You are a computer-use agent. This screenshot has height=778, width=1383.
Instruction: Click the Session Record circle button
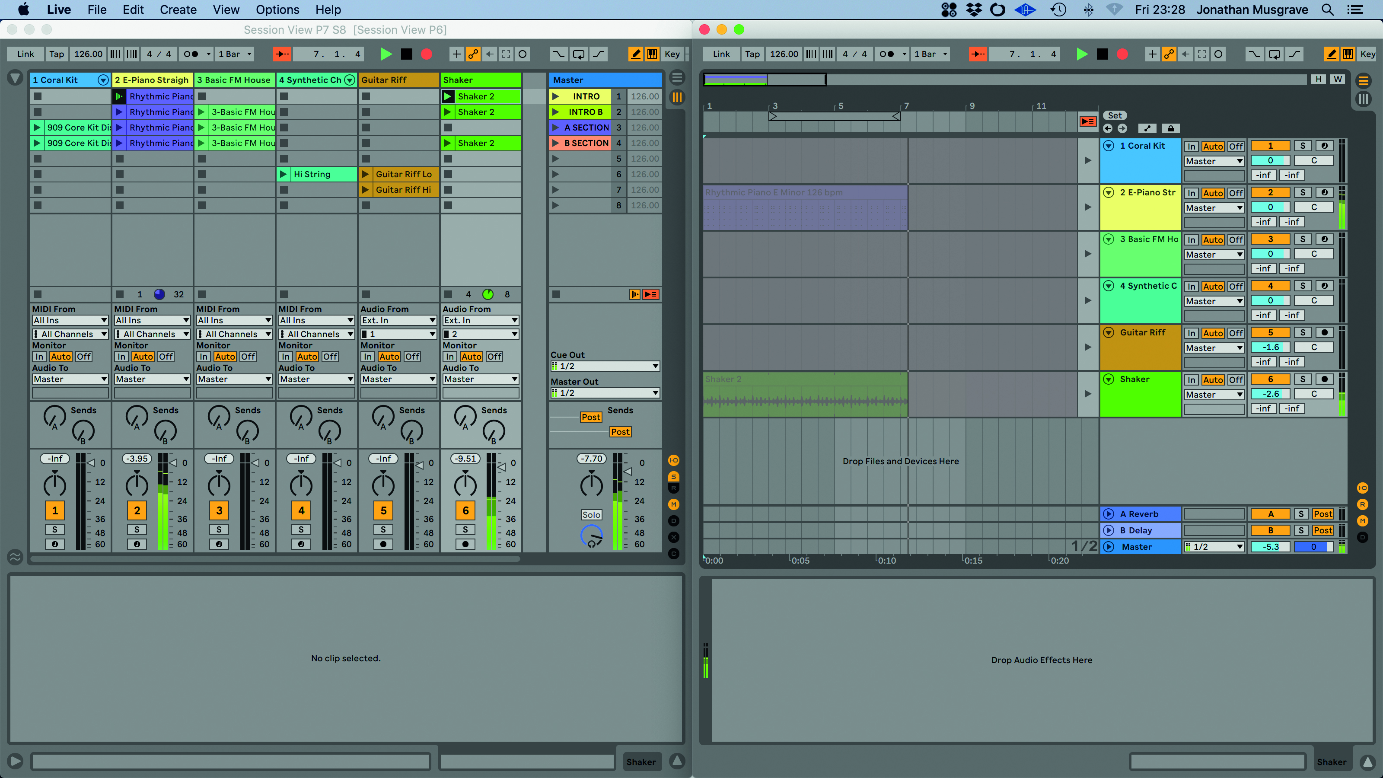pyautogui.click(x=522, y=54)
